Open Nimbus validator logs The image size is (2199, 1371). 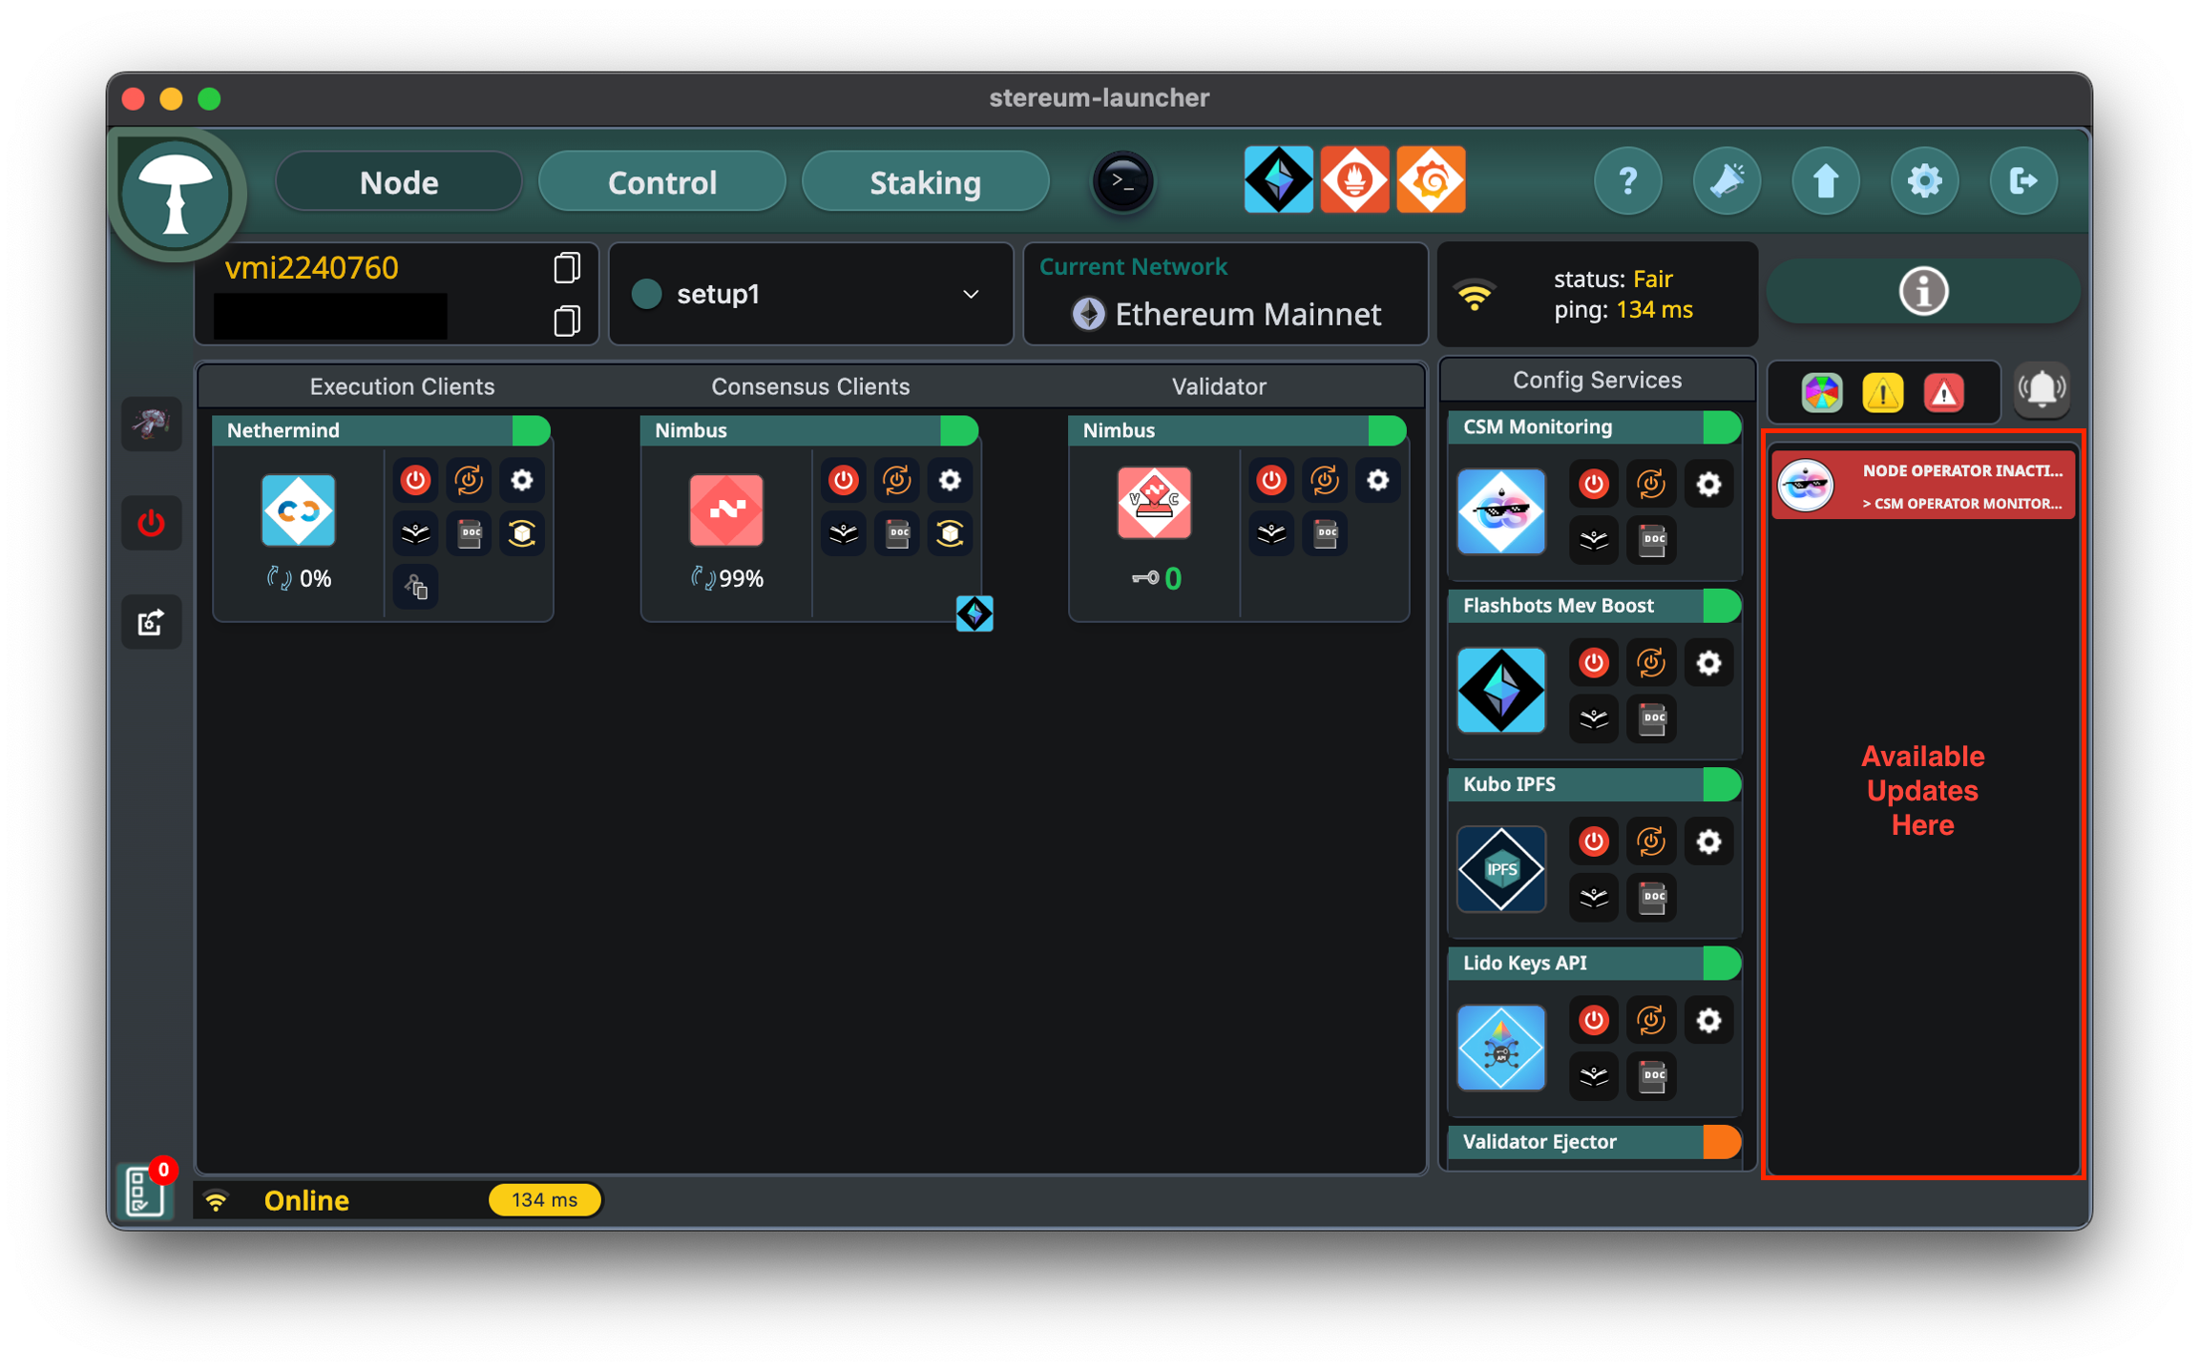click(x=1271, y=533)
